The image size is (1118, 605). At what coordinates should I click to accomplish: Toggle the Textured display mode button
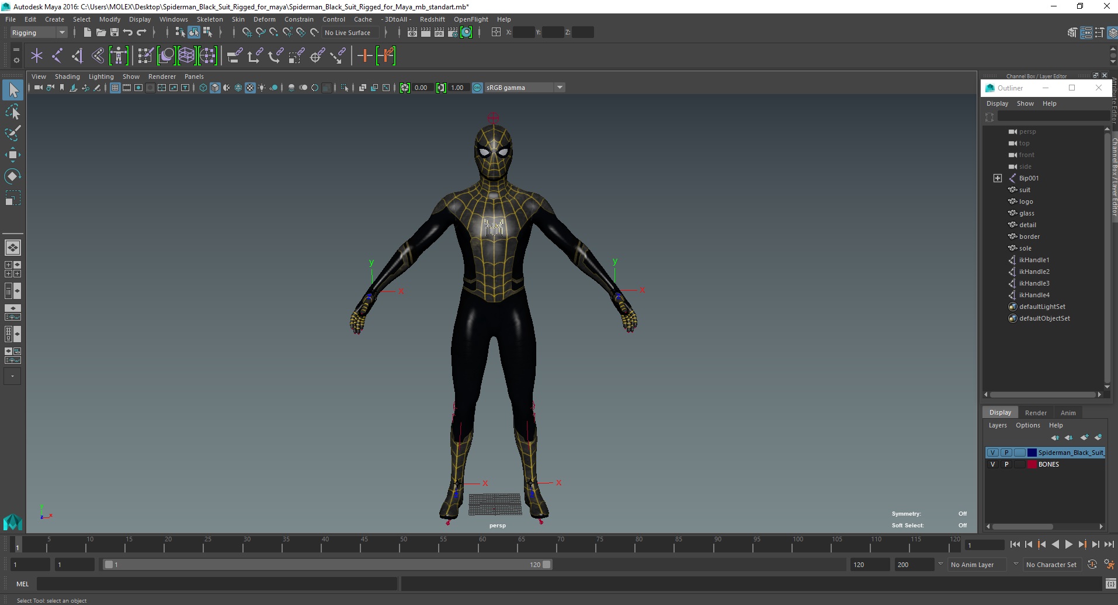(250, 88)
